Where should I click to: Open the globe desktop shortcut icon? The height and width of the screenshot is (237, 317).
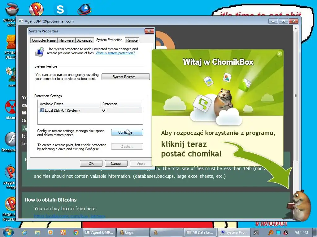click(x=84, y=9)
